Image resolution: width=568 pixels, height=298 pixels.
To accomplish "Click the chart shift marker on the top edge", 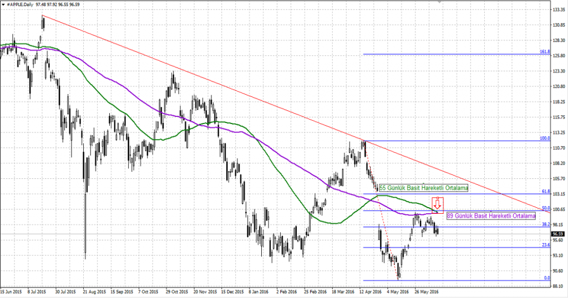I will pos(439,2).
